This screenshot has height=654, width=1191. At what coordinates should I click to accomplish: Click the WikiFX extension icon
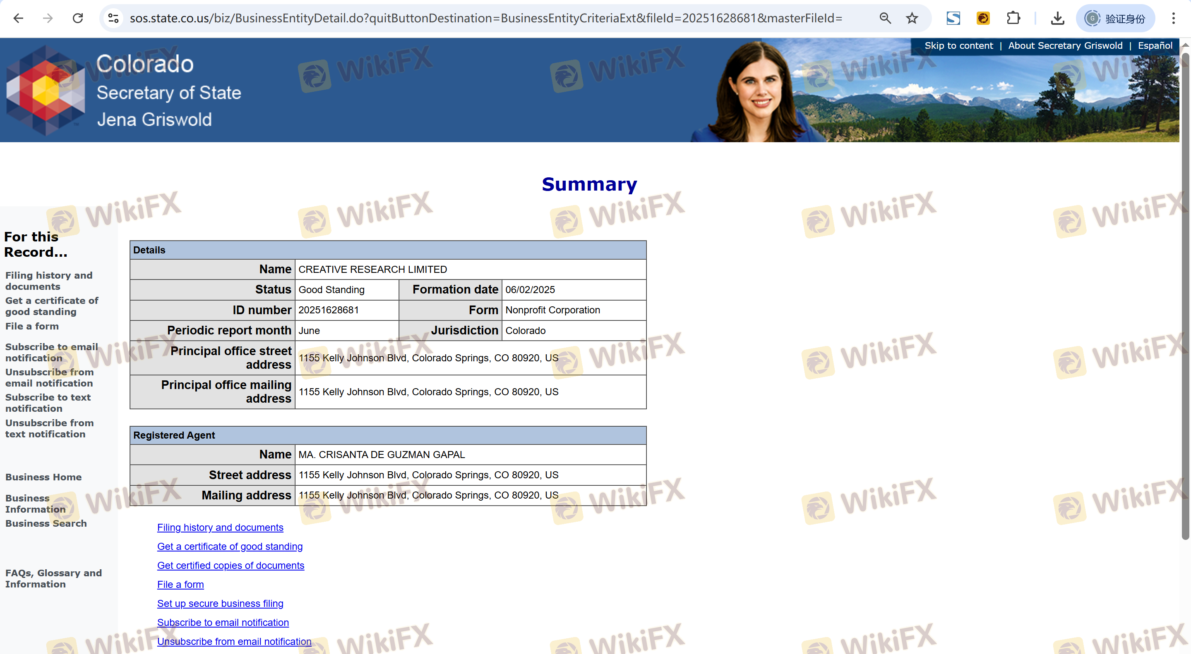tap(983, 19)
